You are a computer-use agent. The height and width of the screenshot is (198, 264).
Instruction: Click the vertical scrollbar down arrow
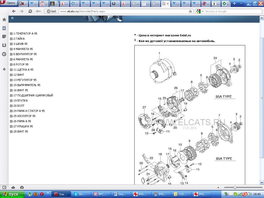(x=262, y=182)
